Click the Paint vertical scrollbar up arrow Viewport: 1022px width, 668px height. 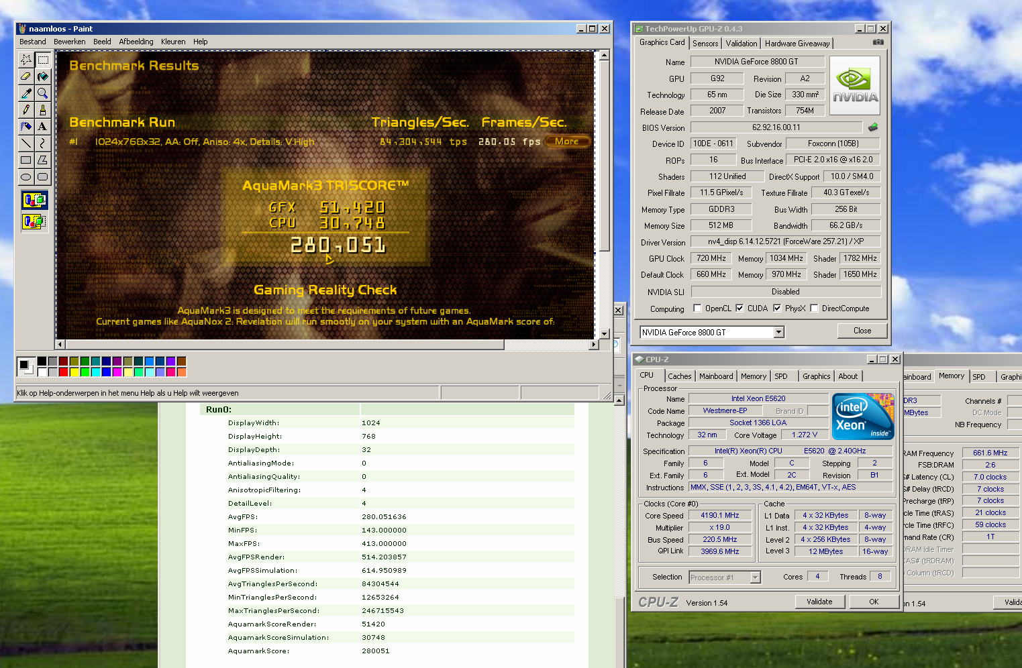point(604,55)
